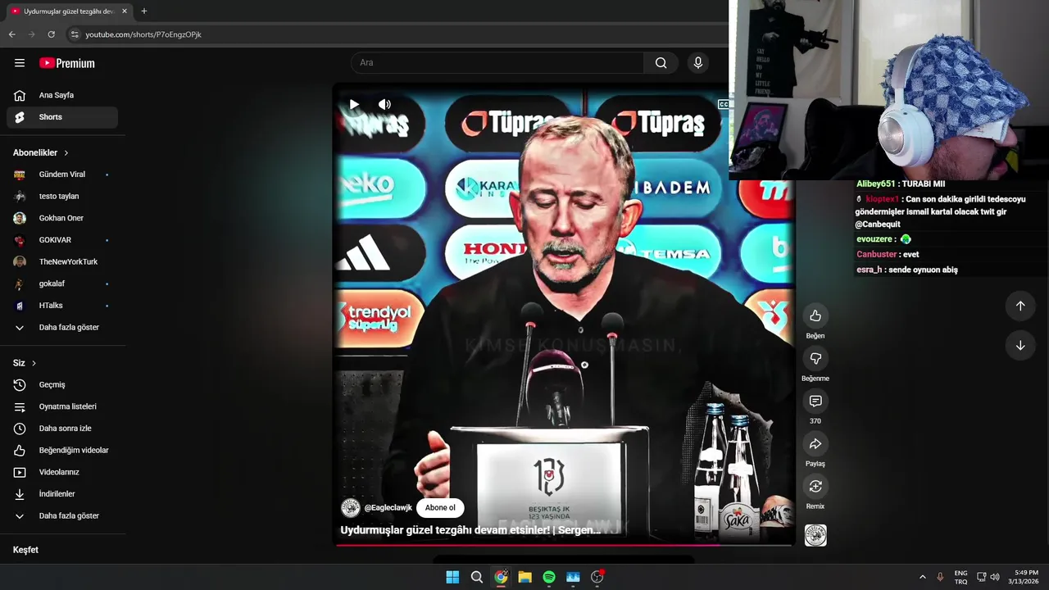
Task: Open ENG TRQ language switcher
Action: 960,577
